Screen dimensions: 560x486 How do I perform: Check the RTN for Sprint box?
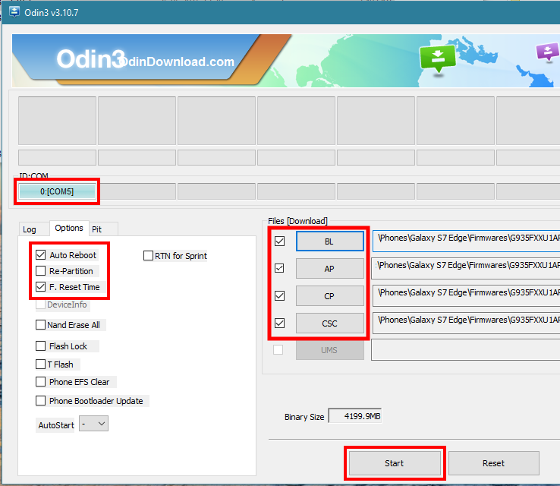149,256
